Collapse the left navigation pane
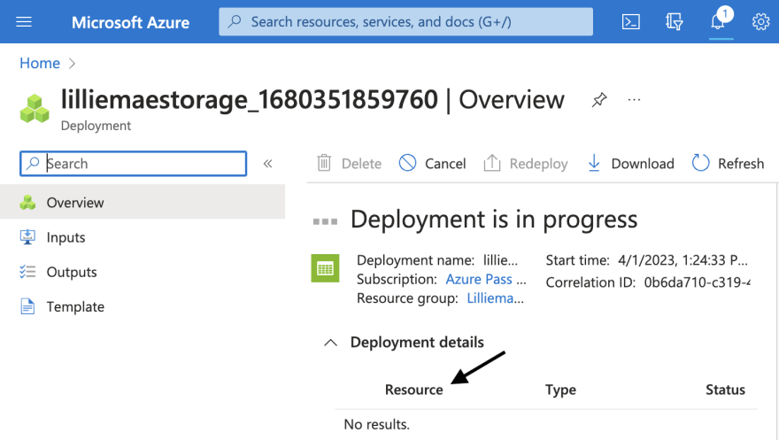 pyautogui.click(x=267, y=164)
